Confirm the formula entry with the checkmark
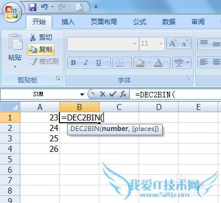 (x=113, y=94)
